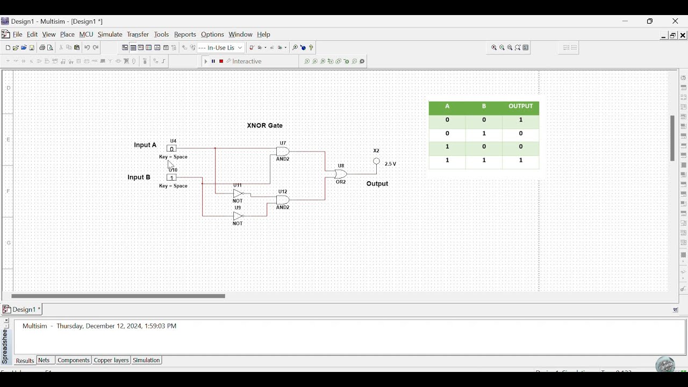
Task: Open the Simulate menu
Action: coord(110,35)
